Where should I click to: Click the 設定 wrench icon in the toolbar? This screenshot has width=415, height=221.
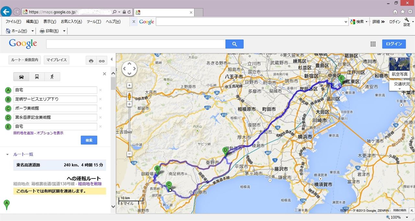[407, 22]
